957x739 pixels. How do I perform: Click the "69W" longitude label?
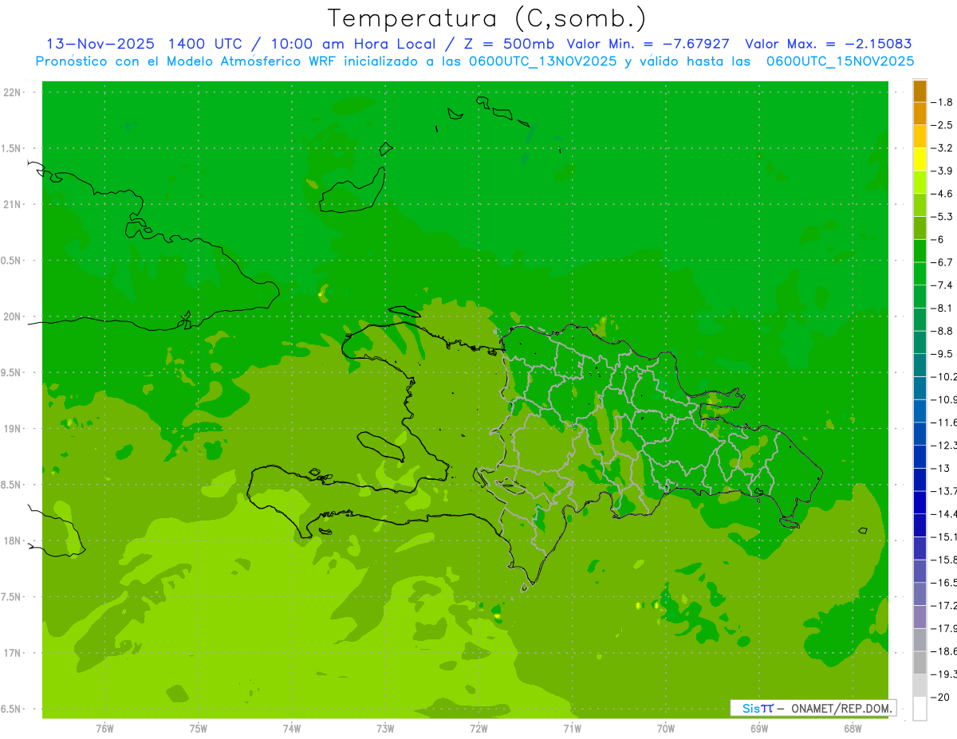click(759, 729)
